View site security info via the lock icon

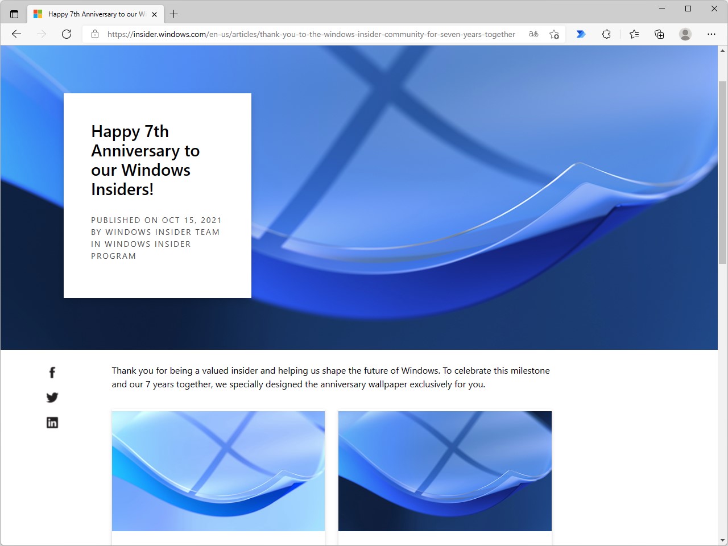click(x=94, y=34)
